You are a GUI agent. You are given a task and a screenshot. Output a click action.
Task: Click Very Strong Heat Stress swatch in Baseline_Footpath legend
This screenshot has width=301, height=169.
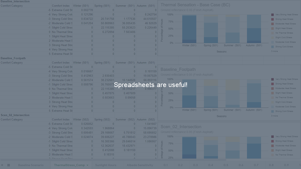[272, 79]
